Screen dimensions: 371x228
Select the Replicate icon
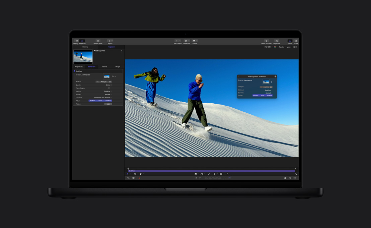[277, 41]
